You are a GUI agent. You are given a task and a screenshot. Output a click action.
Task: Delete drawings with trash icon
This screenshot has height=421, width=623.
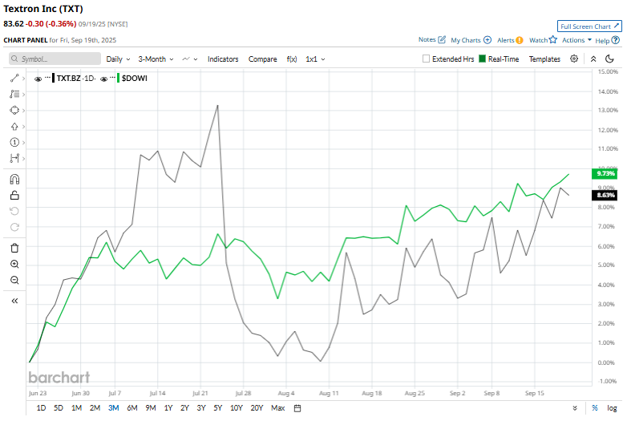(14, 248)
